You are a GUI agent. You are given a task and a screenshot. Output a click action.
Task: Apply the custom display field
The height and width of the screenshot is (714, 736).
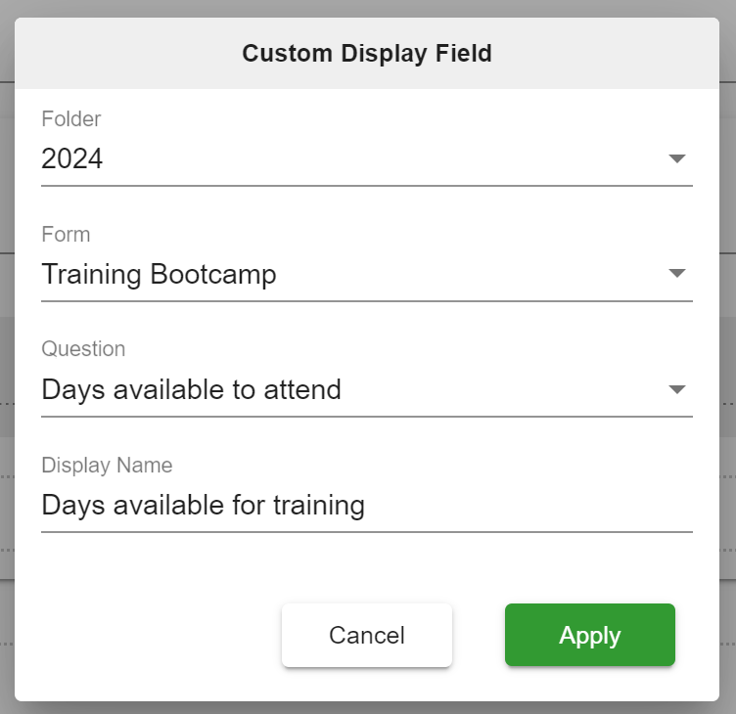(x=590, y=635)
